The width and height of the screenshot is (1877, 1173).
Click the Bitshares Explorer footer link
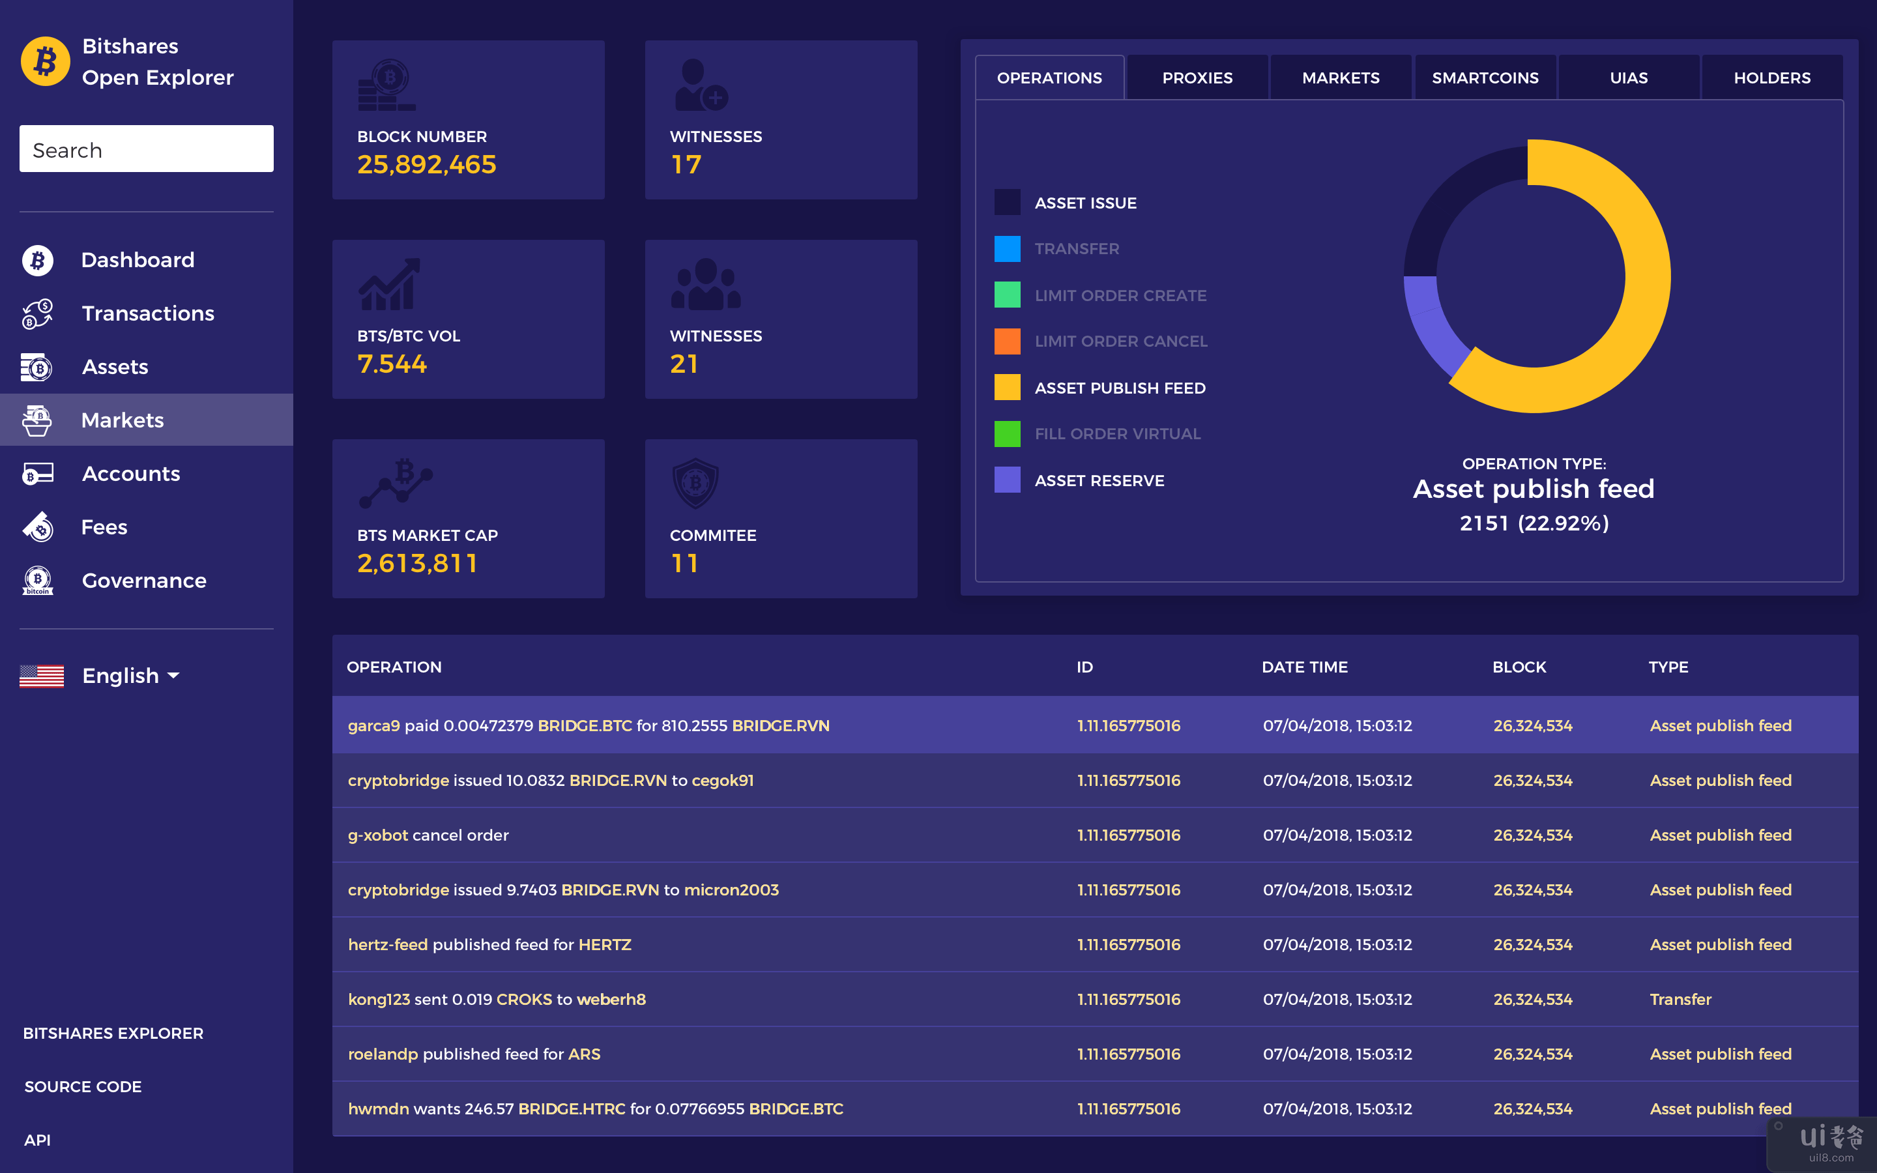[x=113, y=1034]
